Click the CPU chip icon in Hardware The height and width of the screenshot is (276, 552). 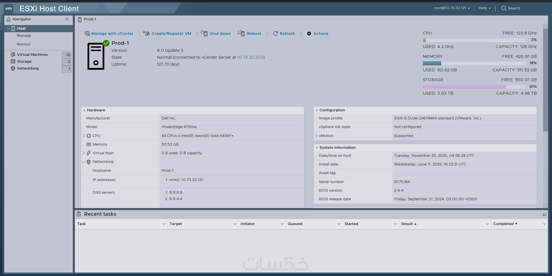coord(89,136)
